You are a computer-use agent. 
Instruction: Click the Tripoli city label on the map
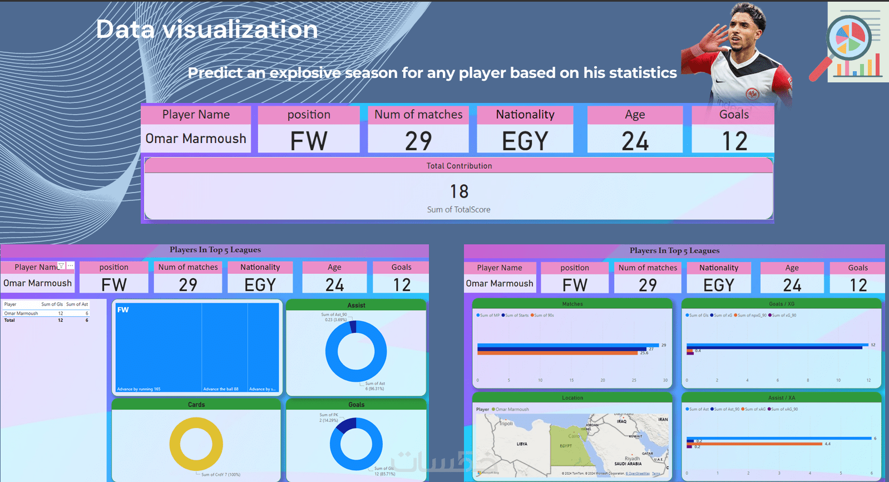click(x=506, y=424)
